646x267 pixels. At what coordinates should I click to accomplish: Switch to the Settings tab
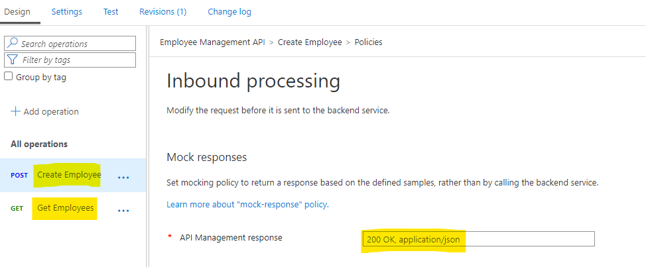tap(66, 12)
